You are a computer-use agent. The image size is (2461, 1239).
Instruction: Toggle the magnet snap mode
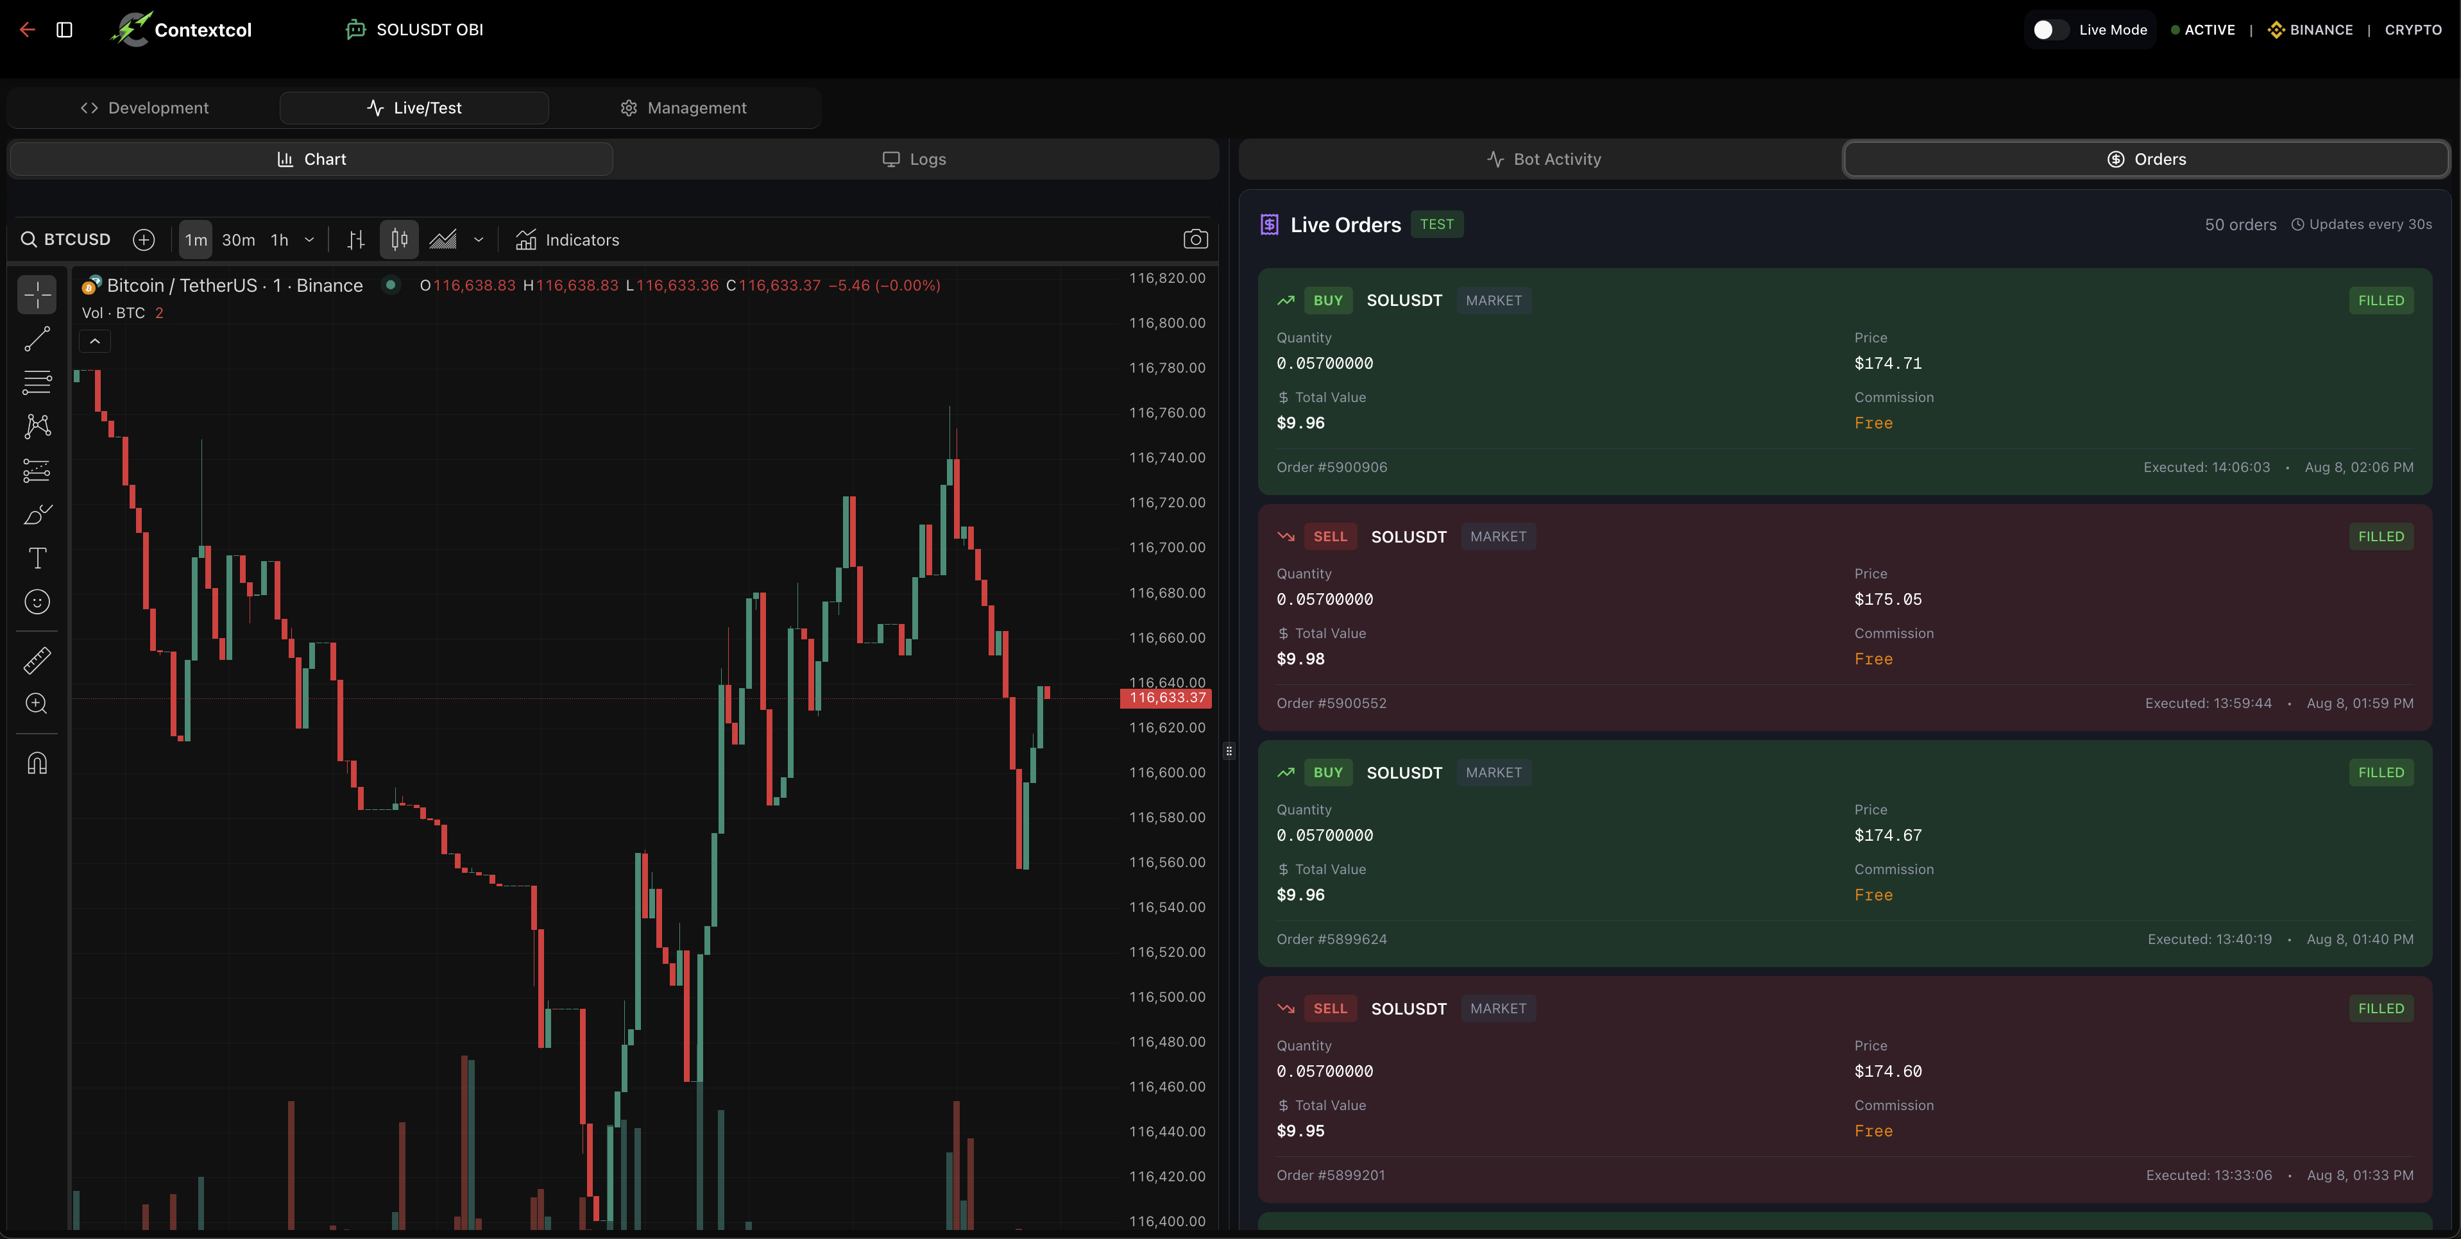tap(37, 763)
